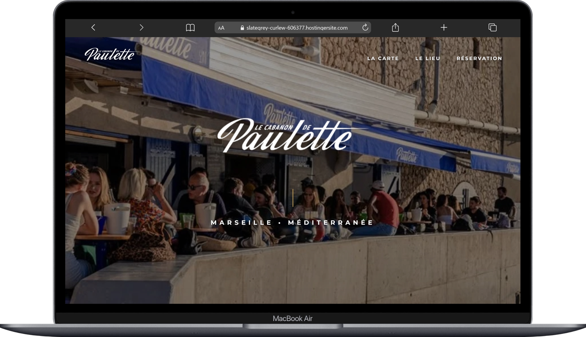Click the small Paulette logo in header

[110, 54]
